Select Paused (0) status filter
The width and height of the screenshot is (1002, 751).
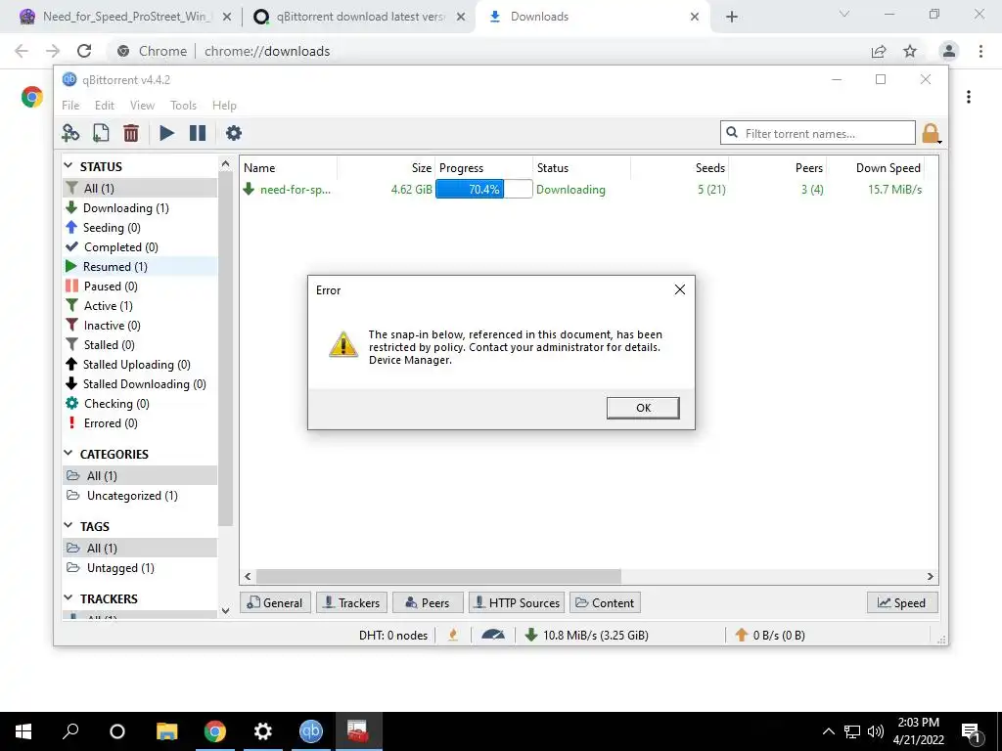(x=140, y=287)
